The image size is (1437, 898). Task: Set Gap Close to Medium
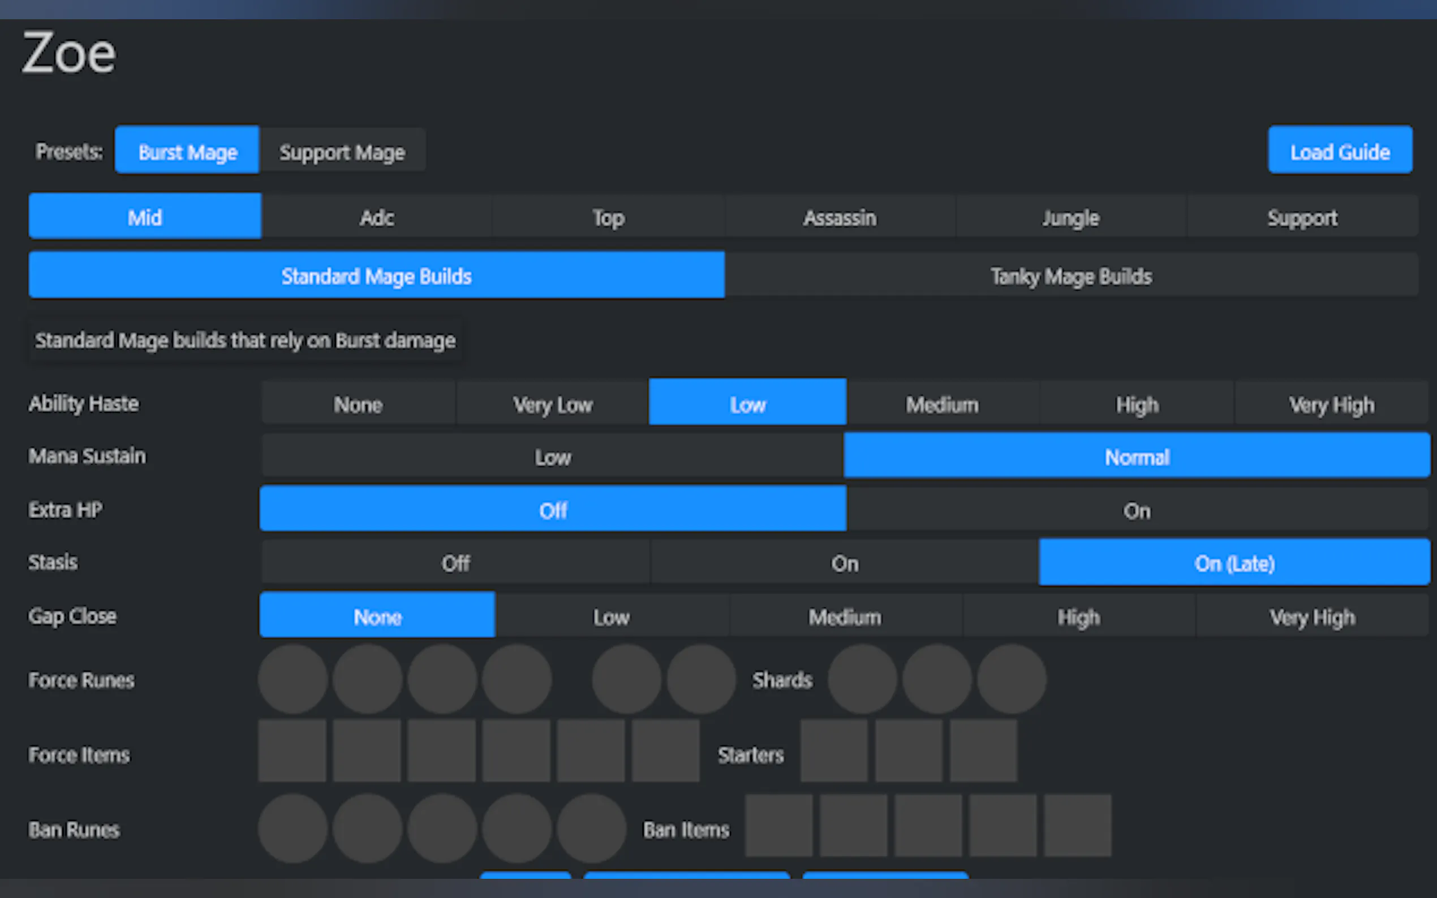844,616
